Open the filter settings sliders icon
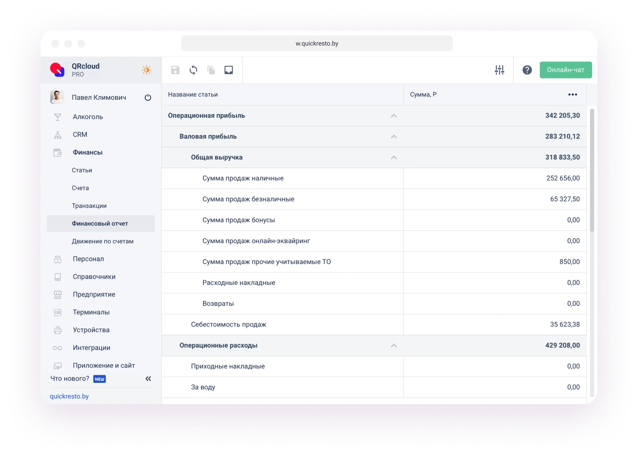Image resolution: width=638 pixels, height=455 pixels. pos(499,70)
